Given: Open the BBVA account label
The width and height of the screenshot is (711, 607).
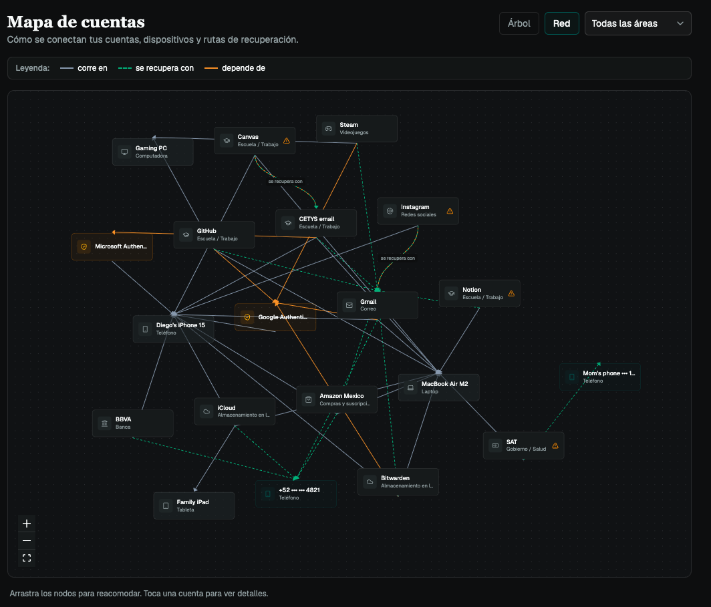Looking at the screenshot, I should 124,419.
